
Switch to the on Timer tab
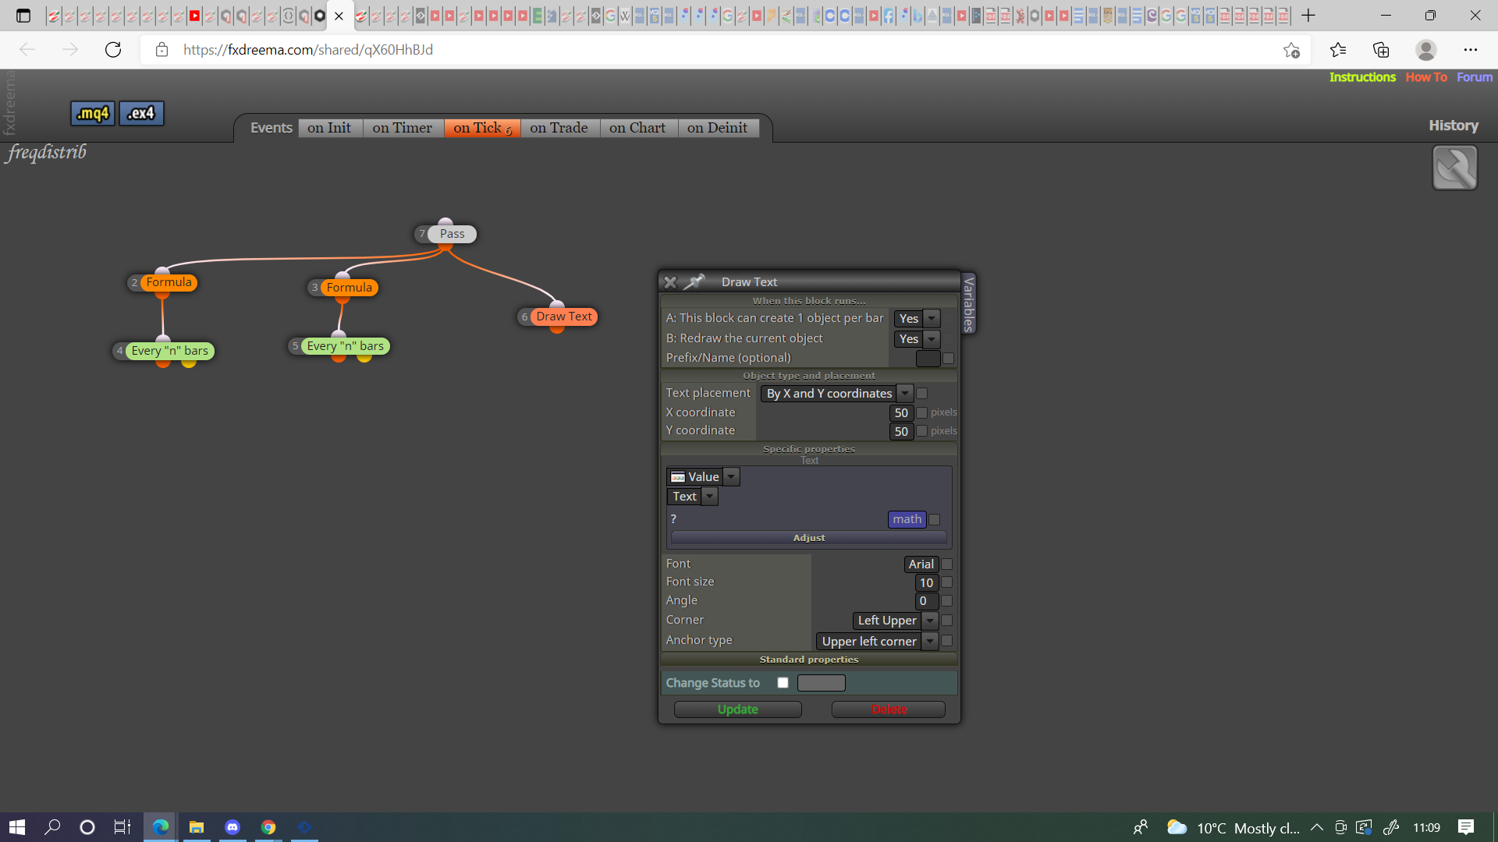(403, 128)
